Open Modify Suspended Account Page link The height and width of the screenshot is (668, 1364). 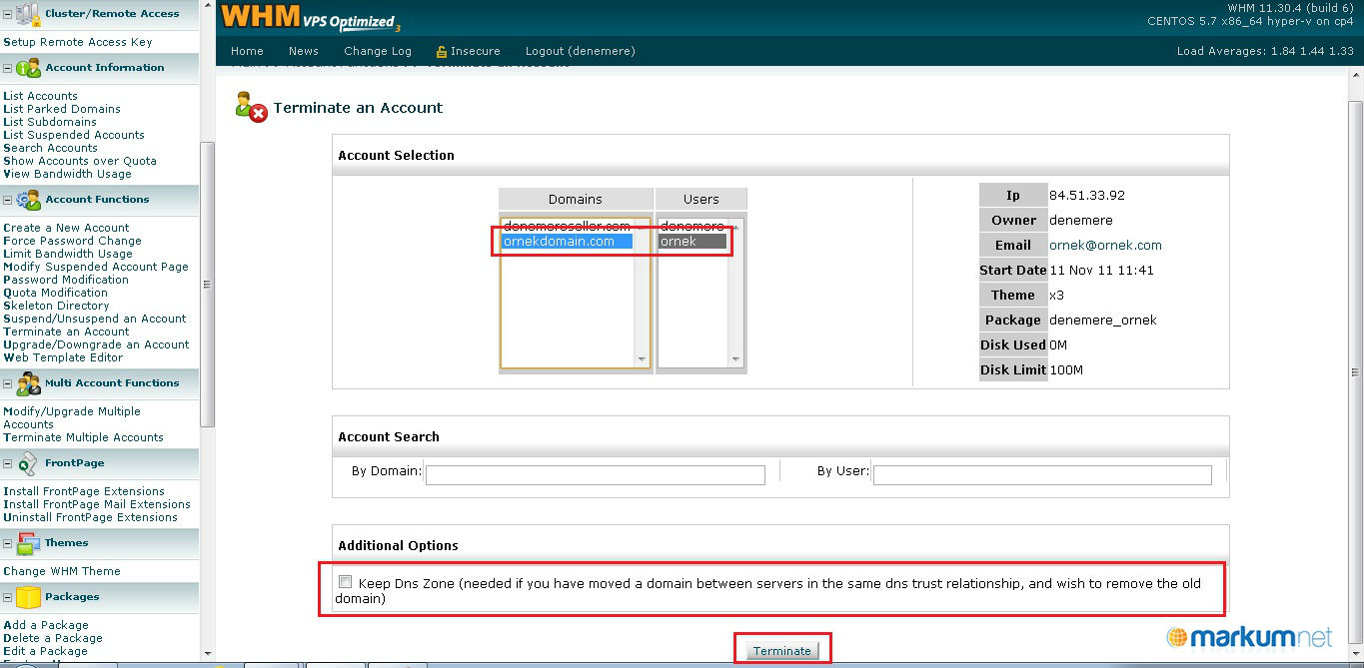click(x=96, y=267)
